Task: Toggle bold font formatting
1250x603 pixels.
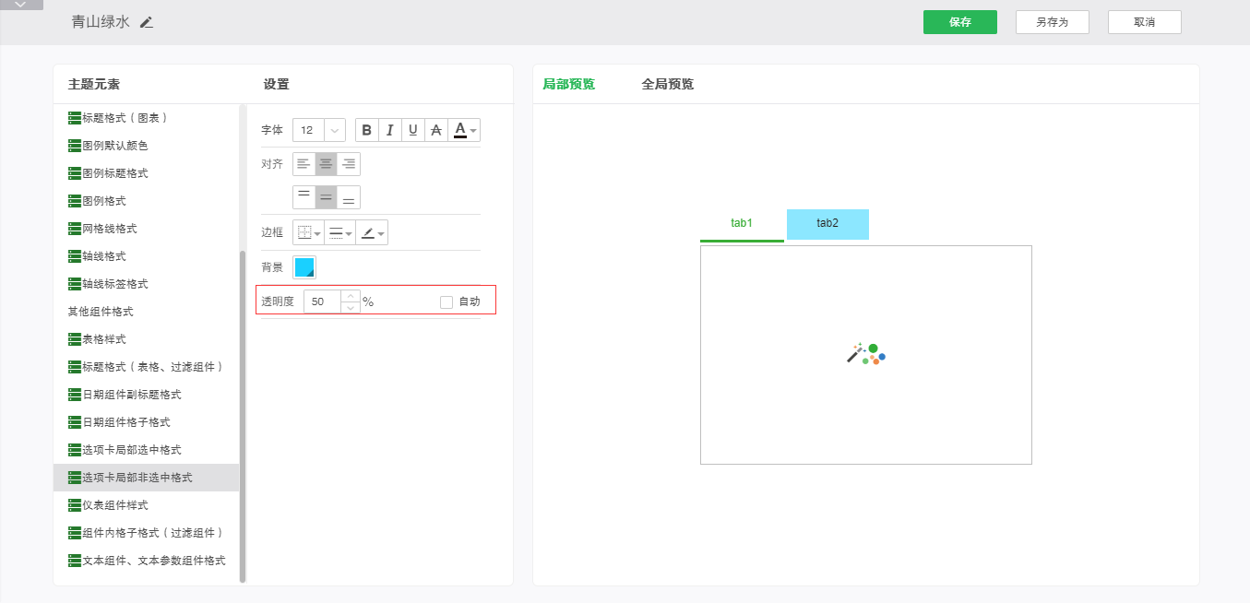Action: coord(367,130)
